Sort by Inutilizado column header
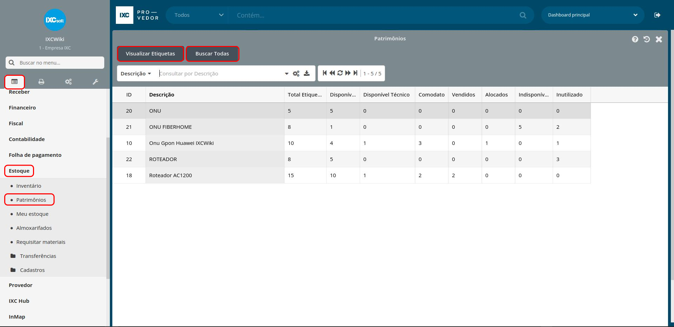674x327 pixels. click(x=571, y=95)
